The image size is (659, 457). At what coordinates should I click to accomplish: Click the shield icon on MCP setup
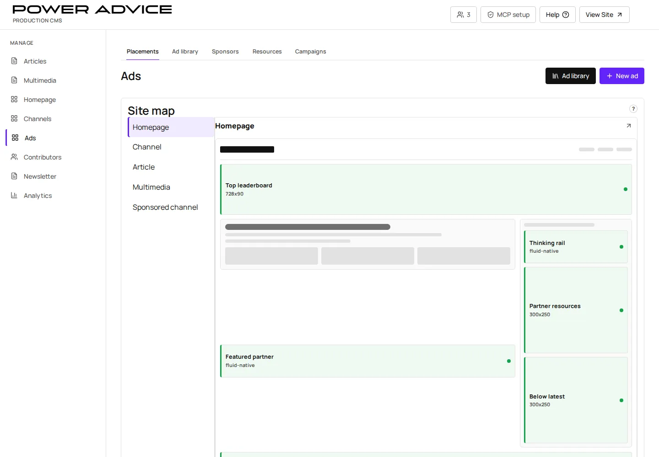point(491,15)
